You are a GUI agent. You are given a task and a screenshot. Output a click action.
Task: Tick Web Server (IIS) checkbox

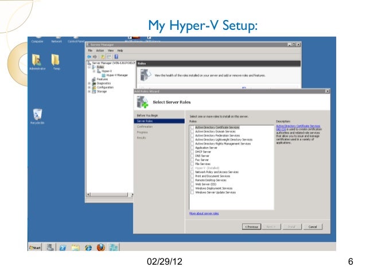(x=192, y=184)
